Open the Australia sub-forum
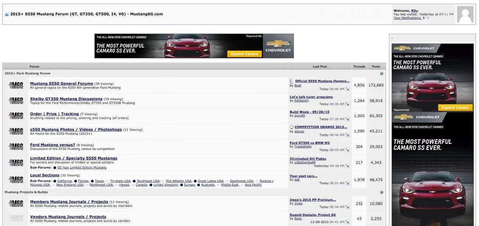 (x=208, y=185)
